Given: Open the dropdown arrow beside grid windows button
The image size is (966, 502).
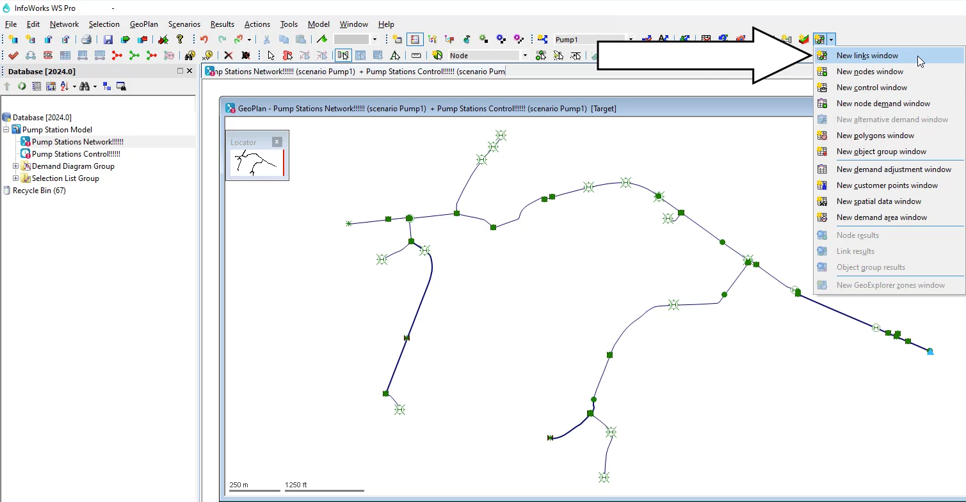Looking at the screenshot, I should coord(831,39).
